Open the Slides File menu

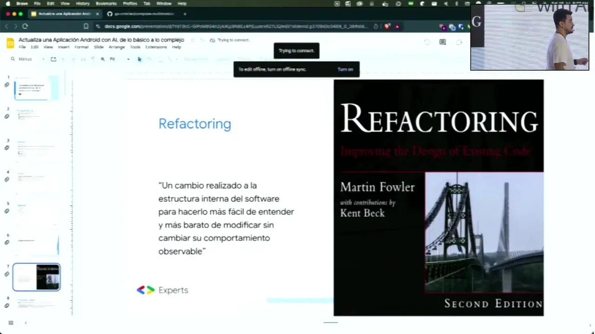click(x=22, y=47)
